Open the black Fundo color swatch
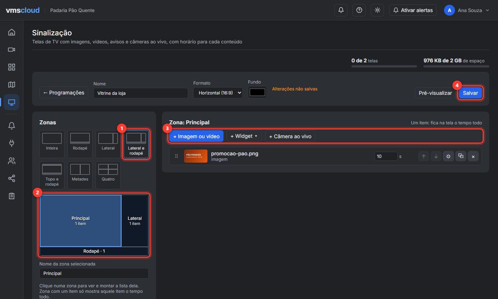The width and height of the screenshot is (498, 299). click(x=257, y=92)
